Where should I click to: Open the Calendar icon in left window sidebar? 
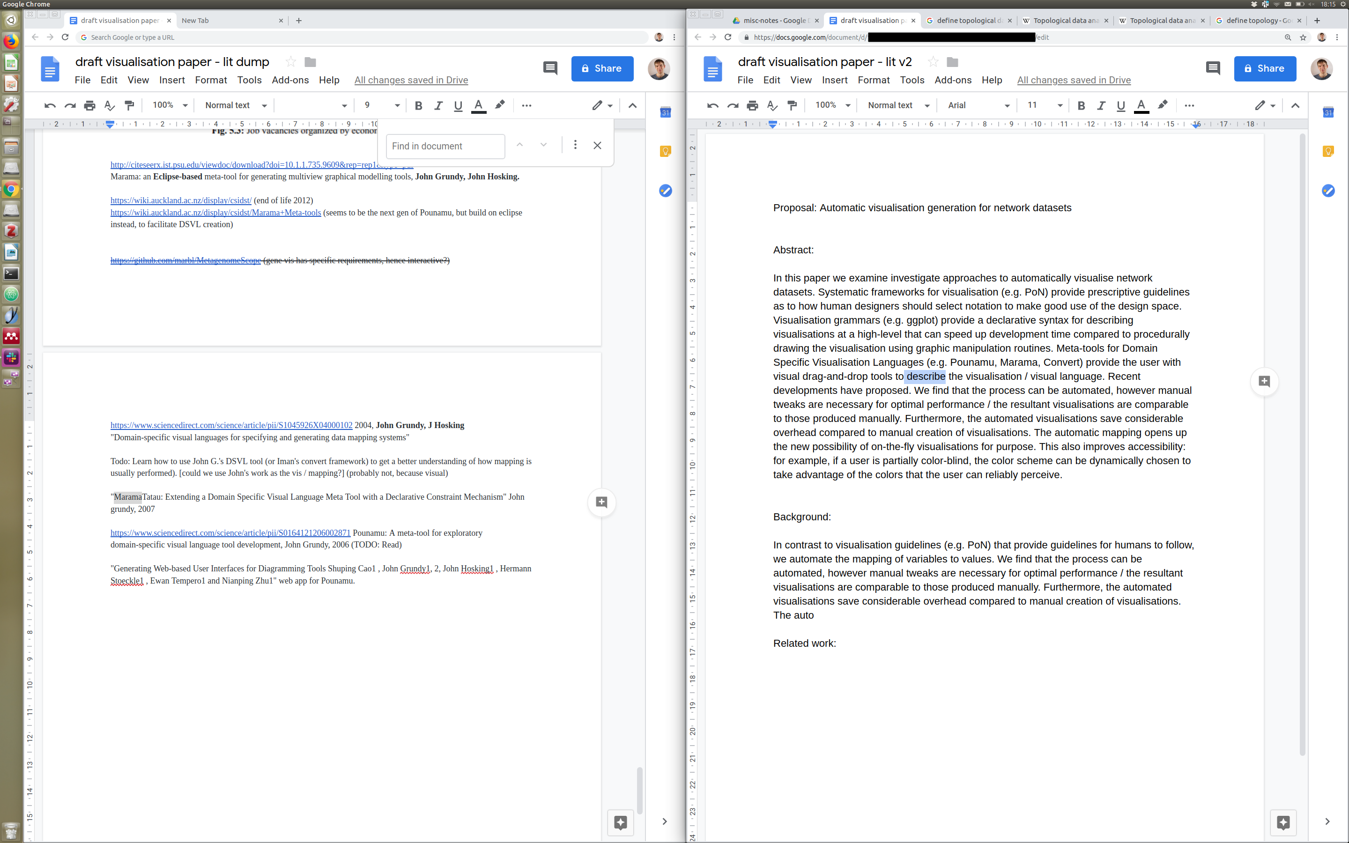(665, 112)
